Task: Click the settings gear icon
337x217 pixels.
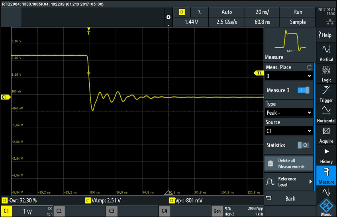Action: [x=168, y=17]
